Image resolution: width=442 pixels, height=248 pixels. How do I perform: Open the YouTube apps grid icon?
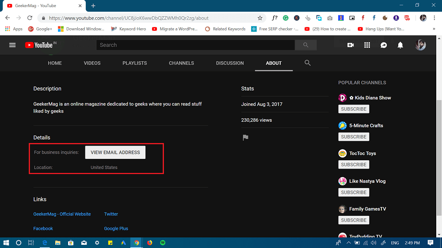[367, 45]
